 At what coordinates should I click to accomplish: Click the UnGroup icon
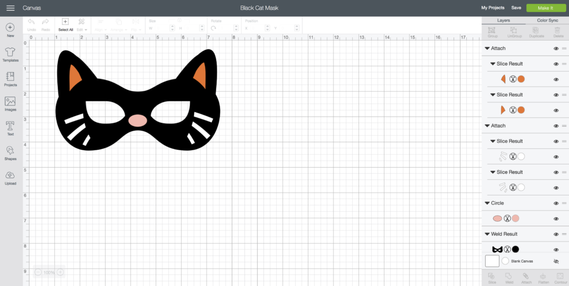[514, 33]
